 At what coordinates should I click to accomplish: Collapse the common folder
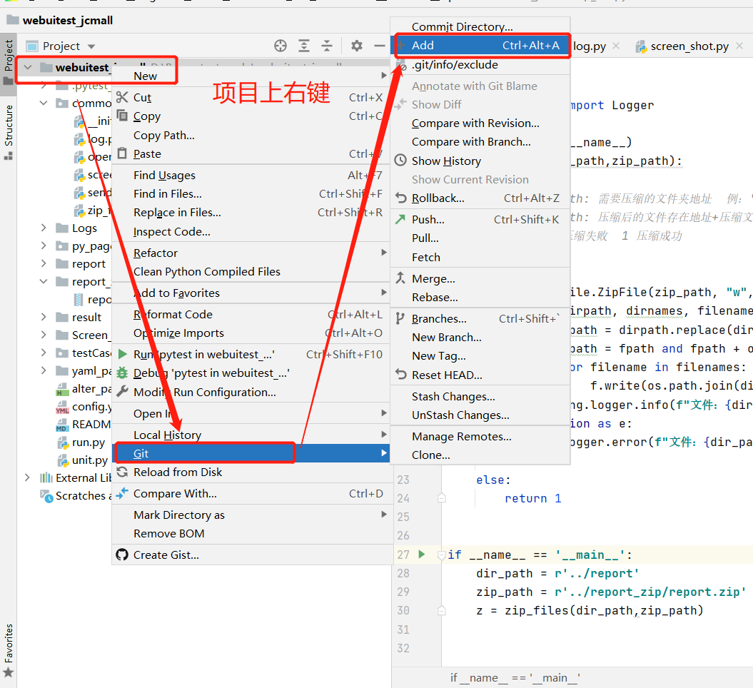coord(44,103)
